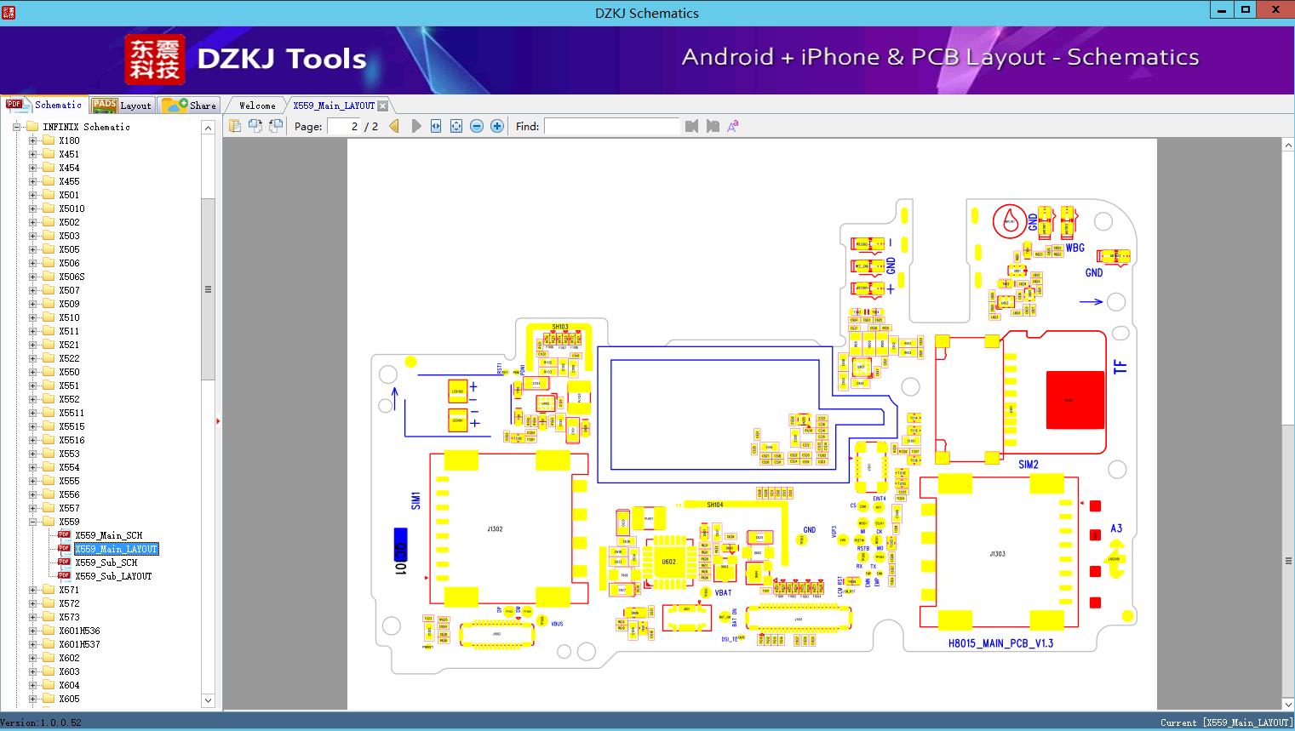Expand the X5515 folder
Image resolution: width=1295 pixels, height=731 pixels.
click(33, 426)
